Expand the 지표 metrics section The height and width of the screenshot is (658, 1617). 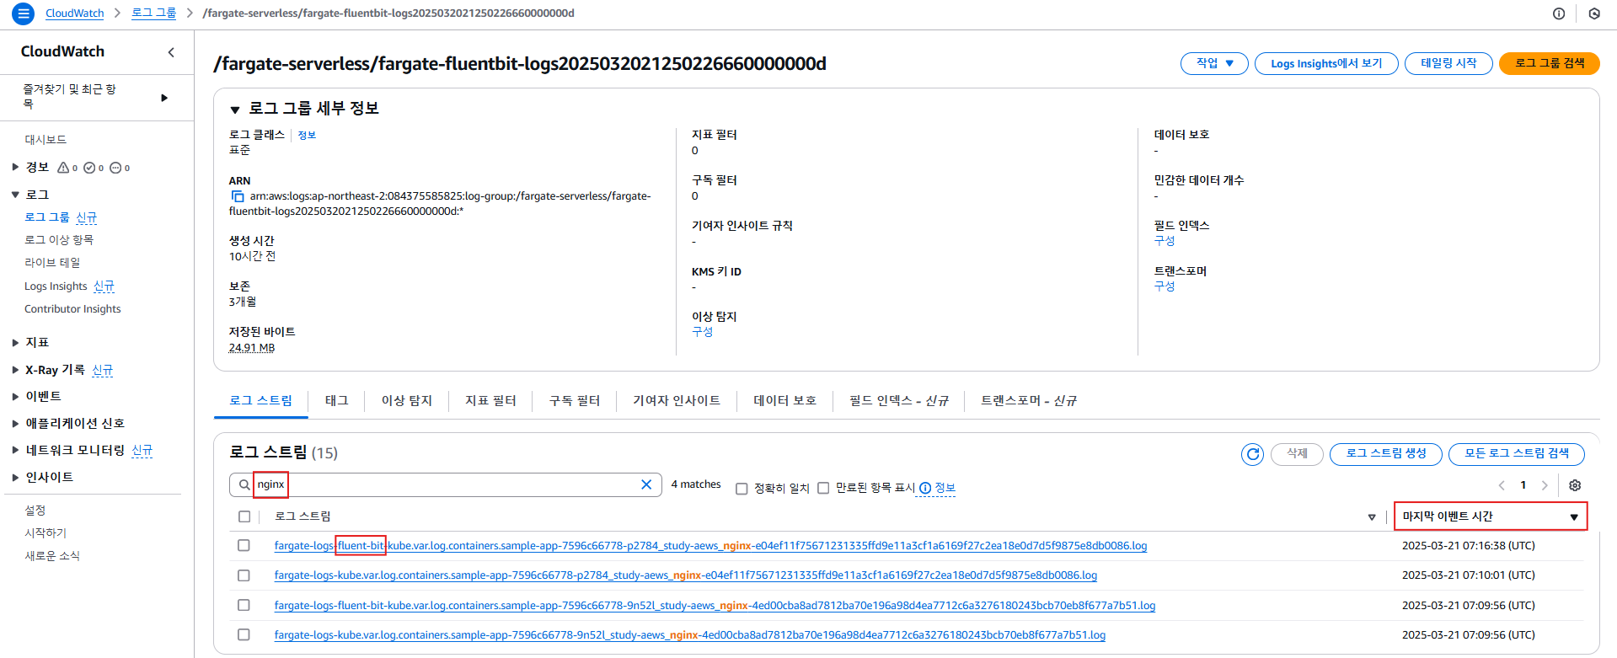pyautogui.click(x=15, y=343)
